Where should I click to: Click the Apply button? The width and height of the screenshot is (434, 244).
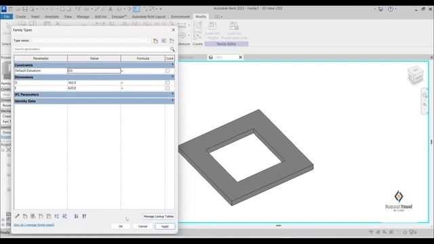tap(165, 226)
